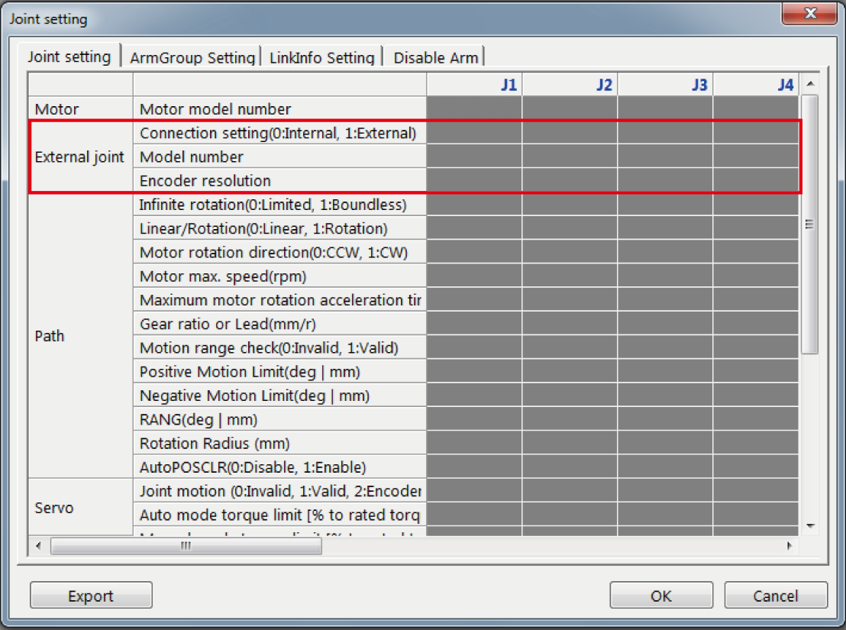846x630 pixels.
Task: Click the vertical scrollbar down arrow
Action: (809, 525)
